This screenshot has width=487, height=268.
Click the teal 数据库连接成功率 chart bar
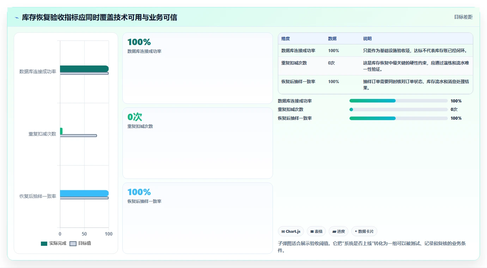click(x=84, y=69)
